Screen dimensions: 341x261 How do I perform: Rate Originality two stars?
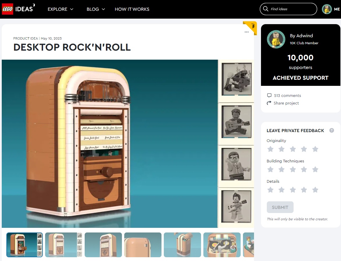[281, 149]
